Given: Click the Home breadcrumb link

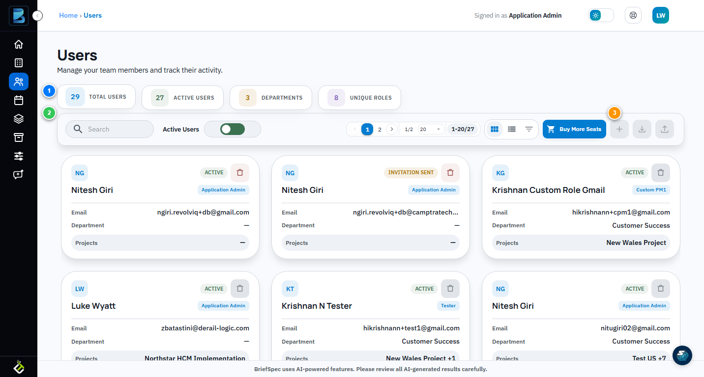Looking at the screenshot, I should (68, 15).
